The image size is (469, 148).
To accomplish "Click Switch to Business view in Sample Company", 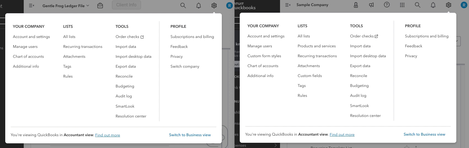I will point(424,134).
